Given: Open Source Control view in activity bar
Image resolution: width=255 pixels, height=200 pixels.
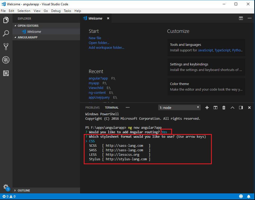Looking at the screenshot, I should (x=6, y=47).
